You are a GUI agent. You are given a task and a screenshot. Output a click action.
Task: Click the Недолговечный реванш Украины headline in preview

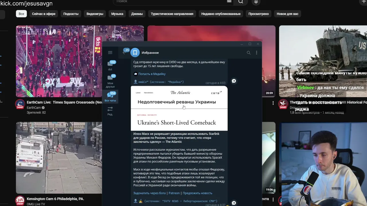pos(177,102)
